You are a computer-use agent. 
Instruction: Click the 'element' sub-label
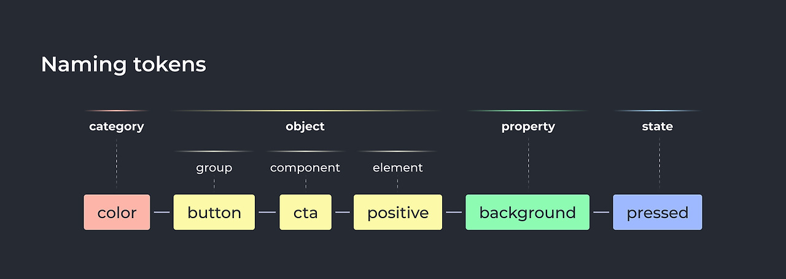coord(398,168)
